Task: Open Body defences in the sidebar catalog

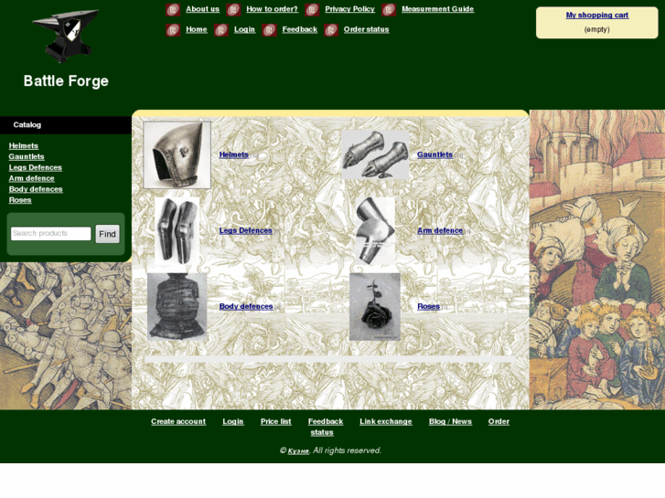Action: pyautogui.click(x=36, y=189)
